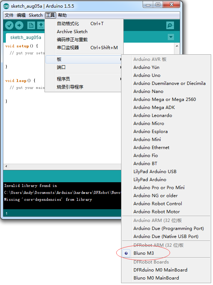This screenshot has width=213, height=285.
Task: Click the void setup() code line
Action: 22,46
